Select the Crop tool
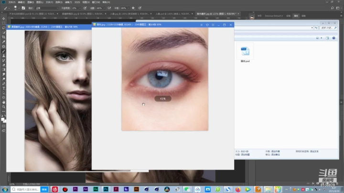344x193 pixels. point(4,37)
